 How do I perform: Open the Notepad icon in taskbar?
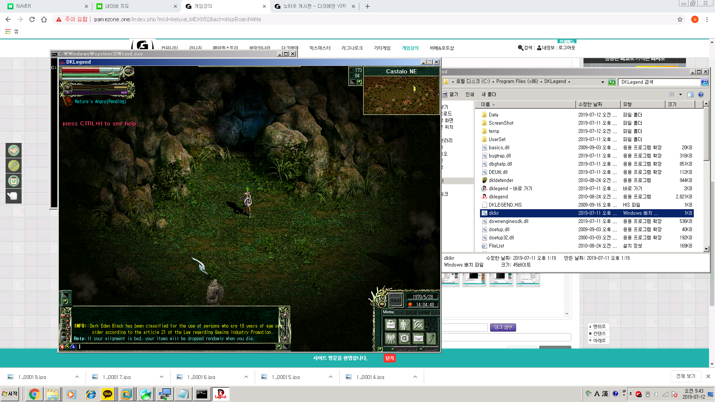183,394
